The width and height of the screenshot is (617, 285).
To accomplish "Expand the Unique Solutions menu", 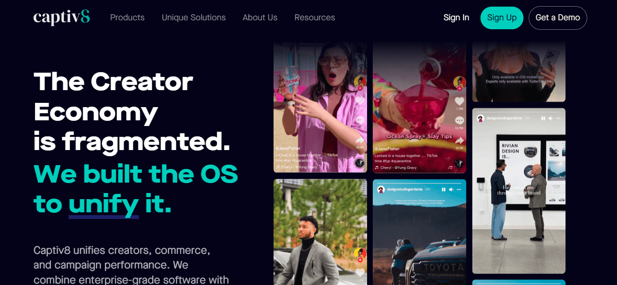I will [x=194, y=17].
